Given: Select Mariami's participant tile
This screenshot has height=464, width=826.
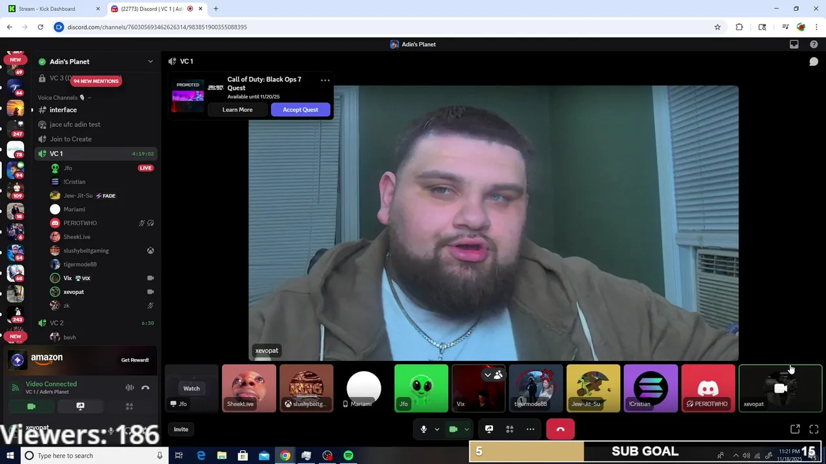Looking at the screenshot, I should (364, 388).
